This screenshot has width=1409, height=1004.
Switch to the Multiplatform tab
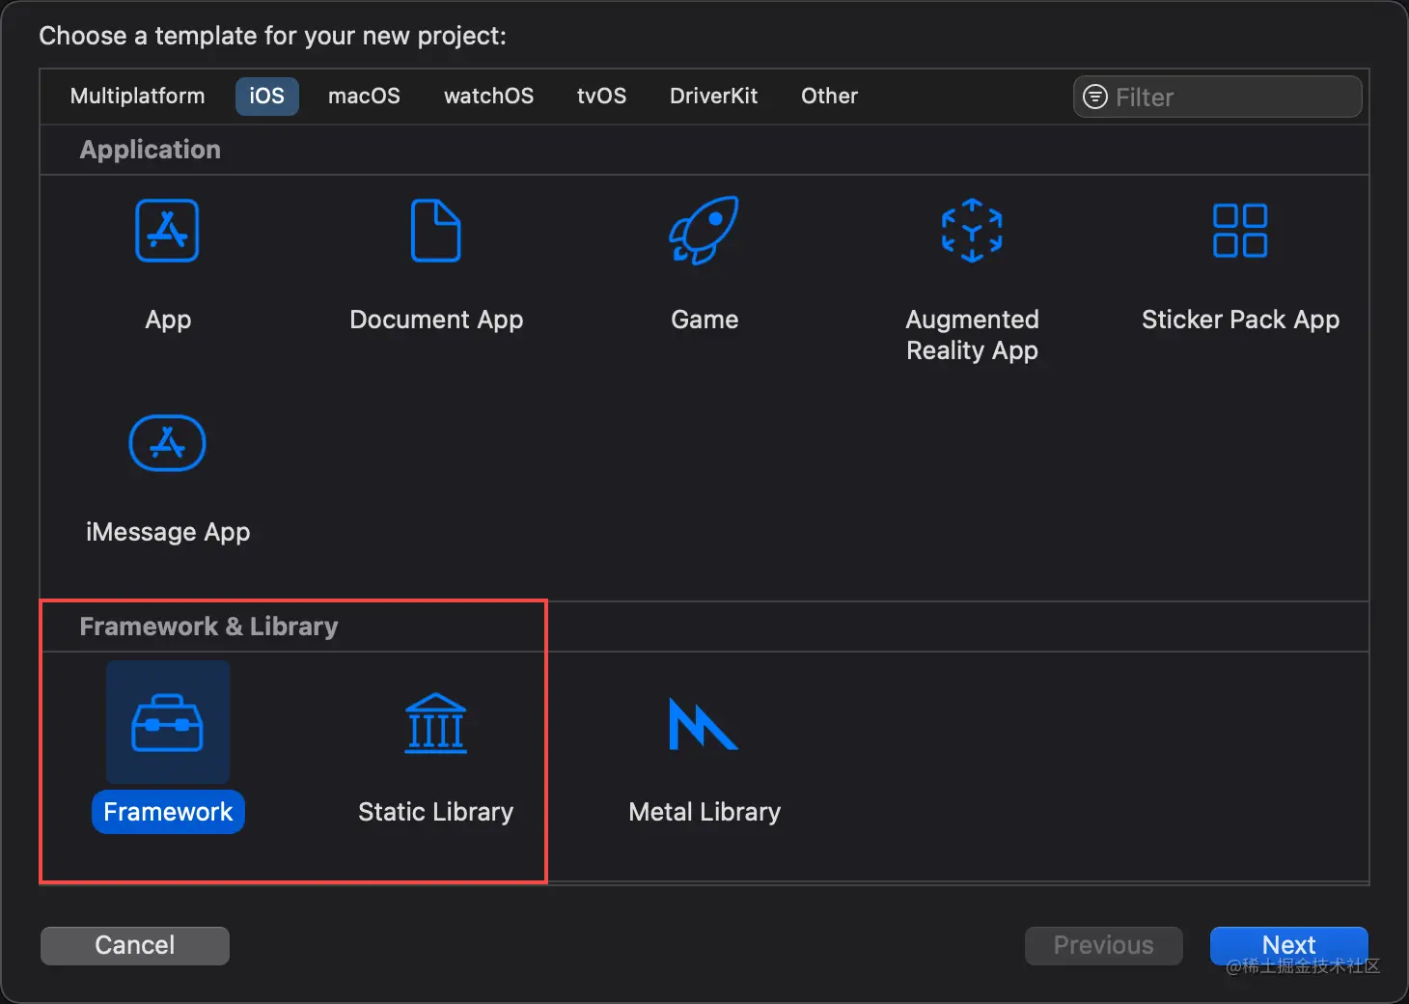tap(137, 96)
